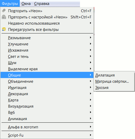Open the Окна menu
Viewport: 135px width, 139px height.
[26, 4]
